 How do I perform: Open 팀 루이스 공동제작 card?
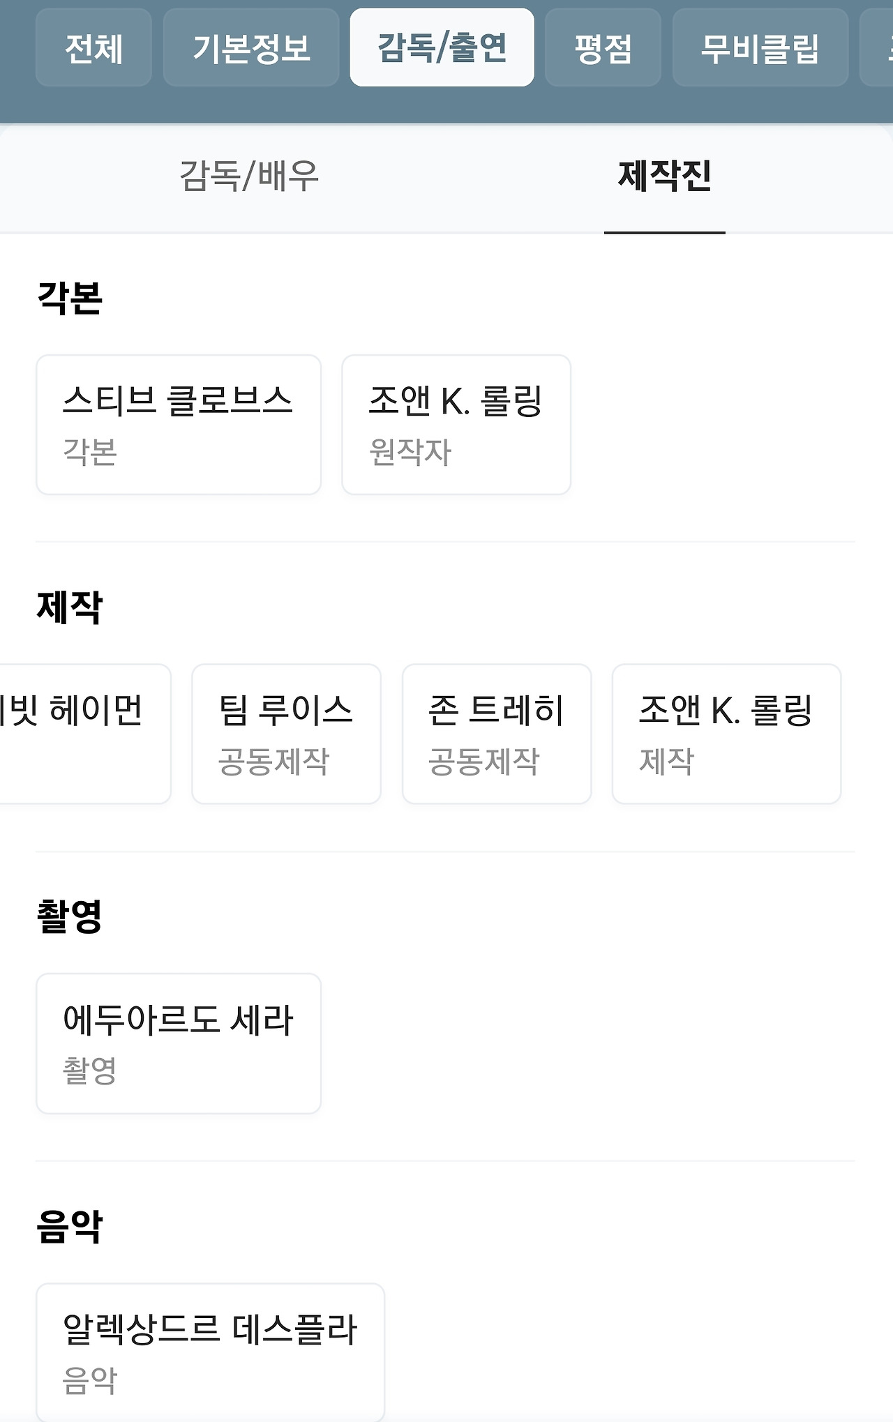(x=286, y=734)
